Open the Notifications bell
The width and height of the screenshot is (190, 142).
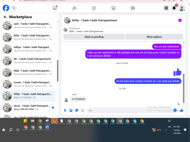174,8
